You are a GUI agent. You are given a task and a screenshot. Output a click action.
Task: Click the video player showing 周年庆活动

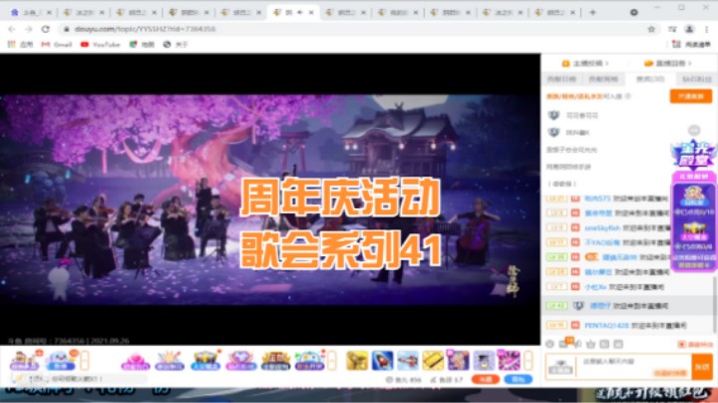(x=270, y=200)
